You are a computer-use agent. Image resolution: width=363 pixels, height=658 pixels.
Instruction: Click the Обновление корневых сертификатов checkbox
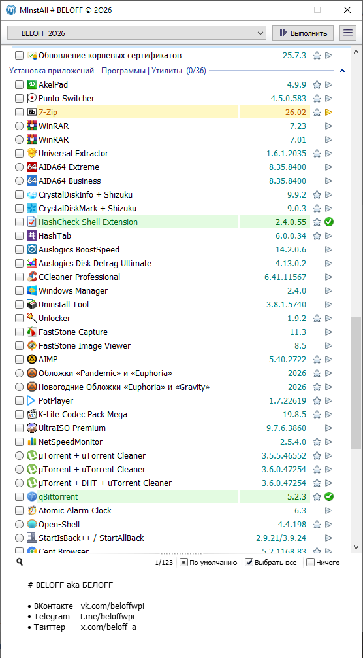coord(19,56)
